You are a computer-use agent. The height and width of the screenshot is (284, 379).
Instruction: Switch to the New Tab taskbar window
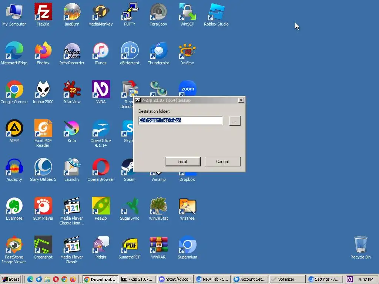click(x=213, y=280)
